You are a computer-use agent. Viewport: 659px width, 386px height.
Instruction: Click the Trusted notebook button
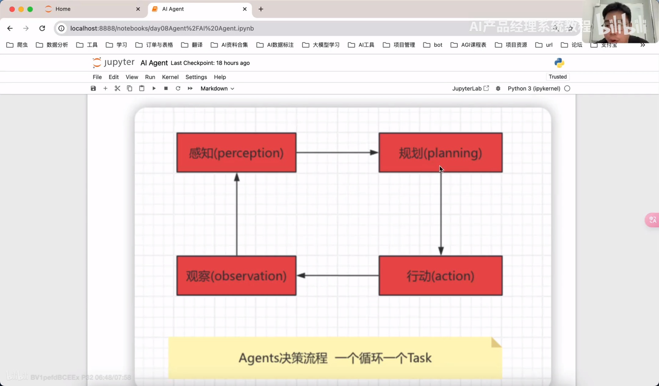click(557, 77)
